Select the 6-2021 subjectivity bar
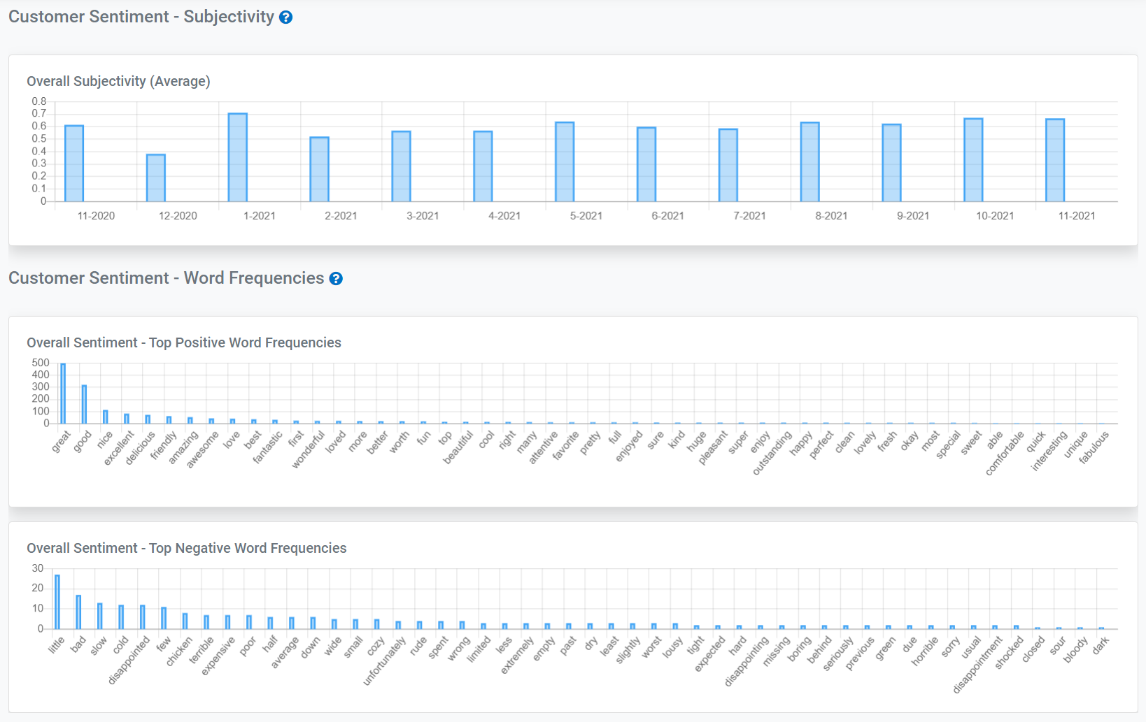Viewport: 1146px width, 722px height. (646, 165)
